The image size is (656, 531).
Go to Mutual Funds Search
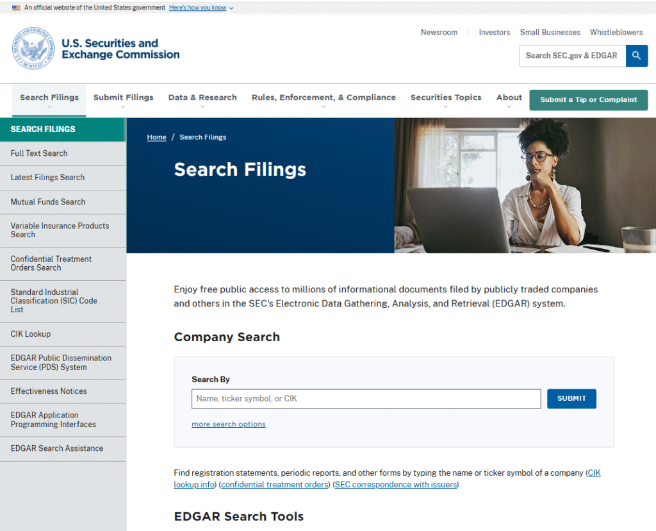(63, 202)
